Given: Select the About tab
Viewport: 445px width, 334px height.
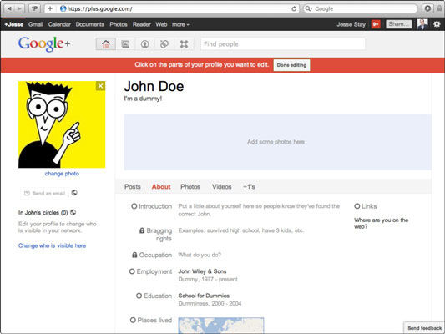Looking at the screenshot, I should click(x=161, y=187).
